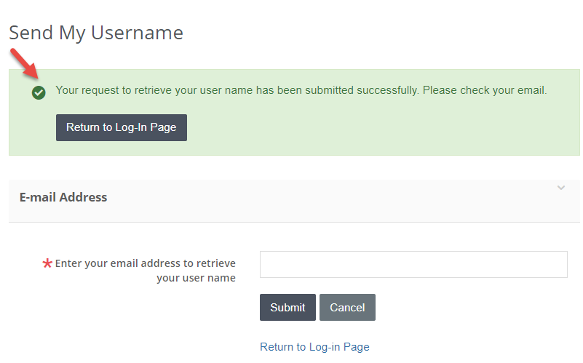
Task: Click the E-mail Address section title text
Action: [63, 197]
